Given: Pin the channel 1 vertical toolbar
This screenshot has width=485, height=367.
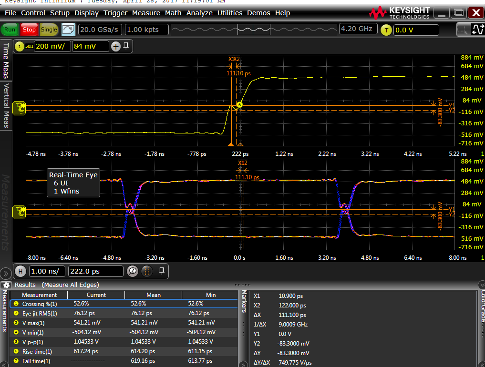Looking at the screenshot, I should click(126, 46).
